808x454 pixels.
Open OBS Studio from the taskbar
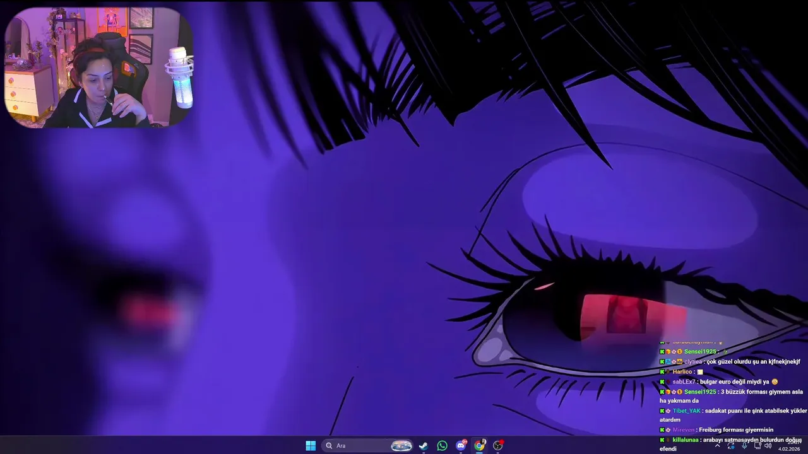tap(498, 446)
